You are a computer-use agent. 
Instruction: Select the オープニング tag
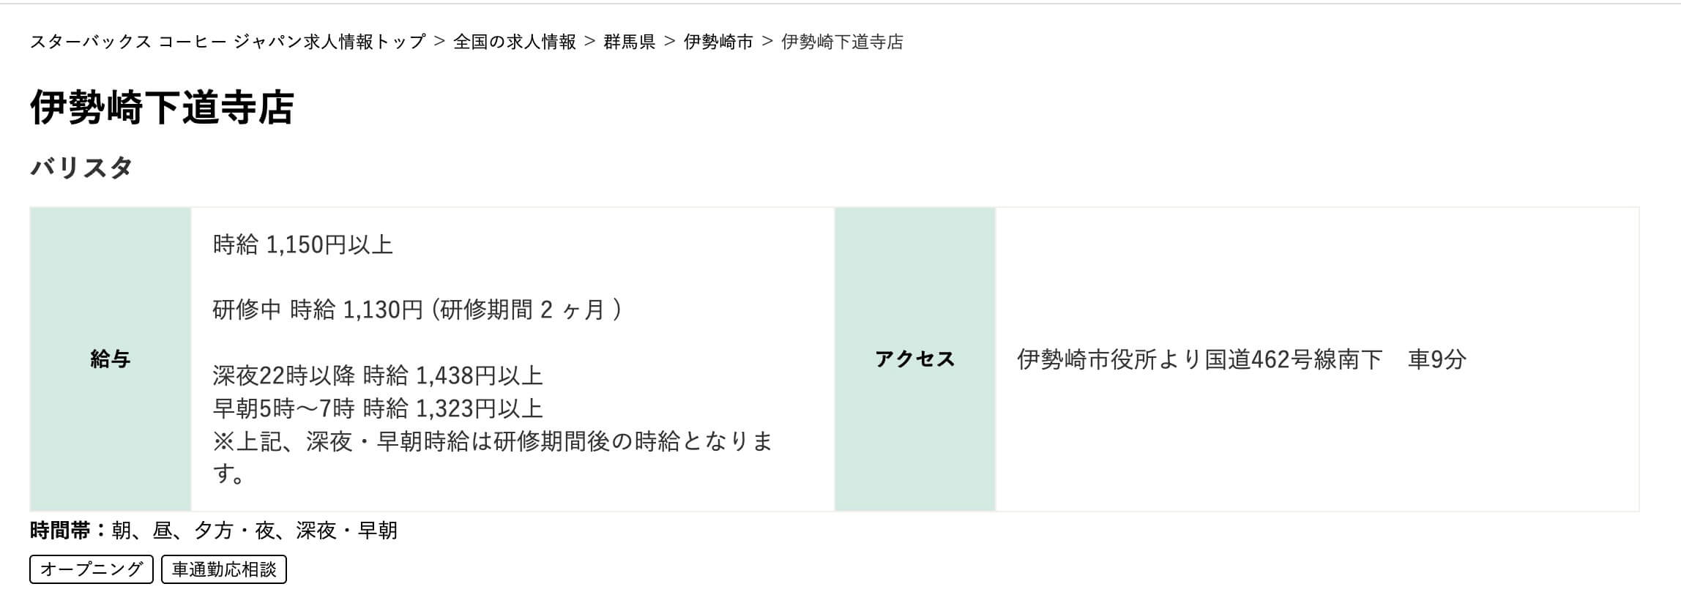(x=92, y=569)
